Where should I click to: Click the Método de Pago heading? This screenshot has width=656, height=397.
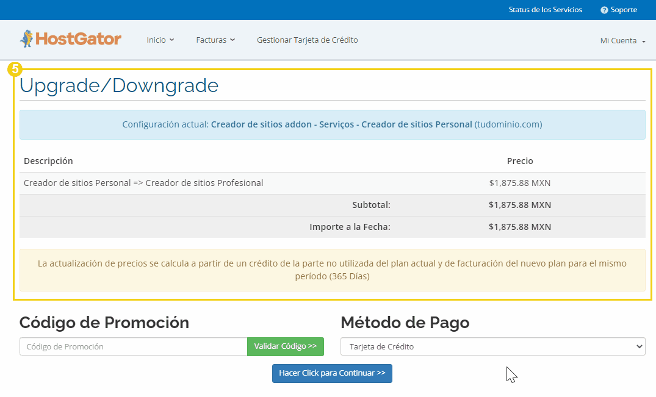(405, 323)
